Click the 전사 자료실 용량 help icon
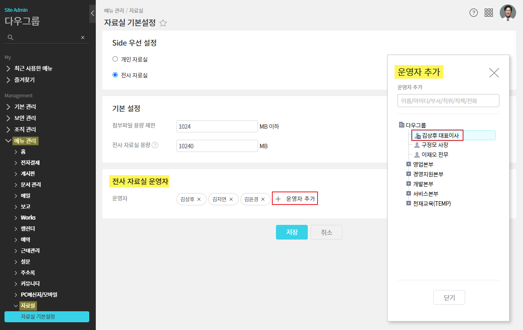This screenshot has width=523, height=330. 155,145
